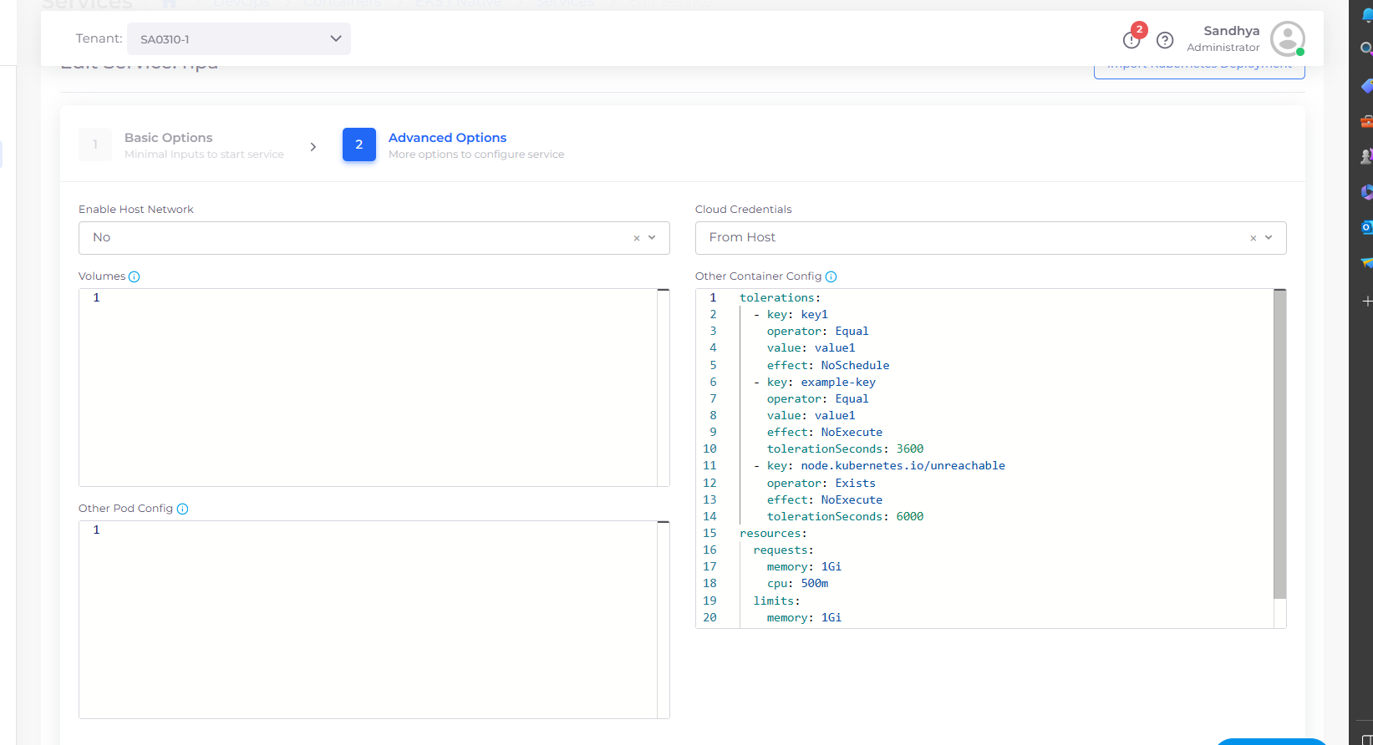Click the step number 1 badge
Viewport: 1373px width, 745px height.
(x=95, y=144)
